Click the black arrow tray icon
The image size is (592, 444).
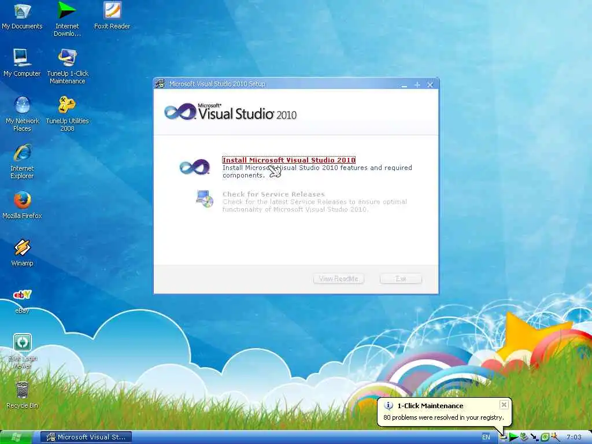[x=534, y=437]
